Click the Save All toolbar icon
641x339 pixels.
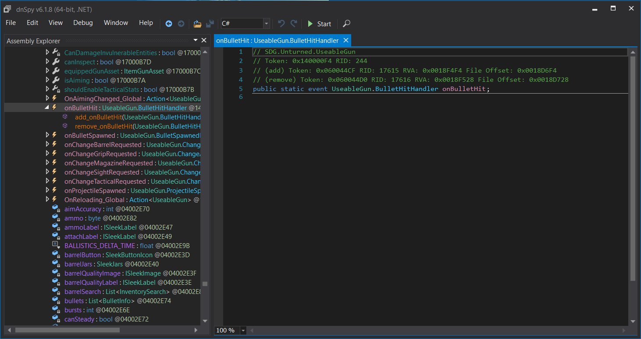coord(210,24)
